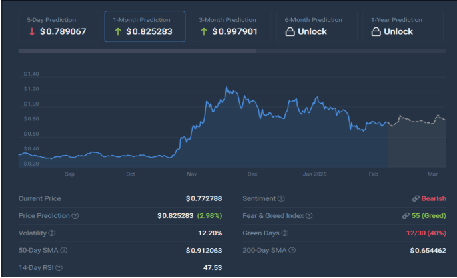Click the help icon next to Green Days
457x278 pixels.
coord(285,233)
